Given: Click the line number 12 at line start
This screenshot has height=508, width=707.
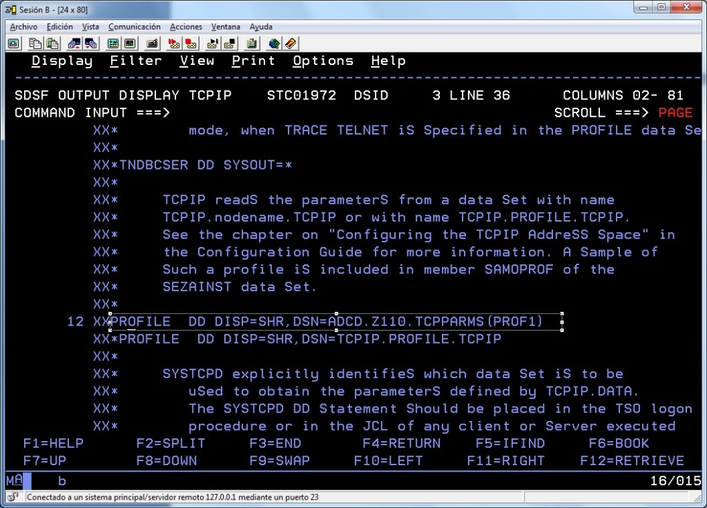Looking at the screenshot, I should click(x=75, y=322).
